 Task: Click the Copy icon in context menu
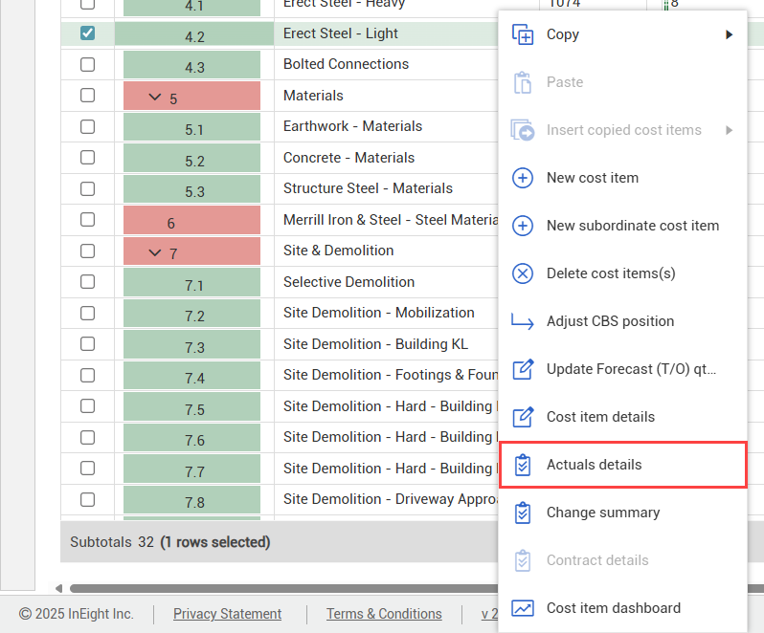tap(523, 34)
